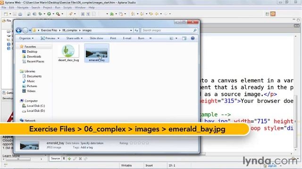Click the New file icon in Aptana toolbar

coord(6,14)
